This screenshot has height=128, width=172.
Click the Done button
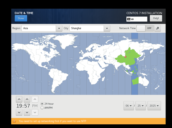coord(21,18)
